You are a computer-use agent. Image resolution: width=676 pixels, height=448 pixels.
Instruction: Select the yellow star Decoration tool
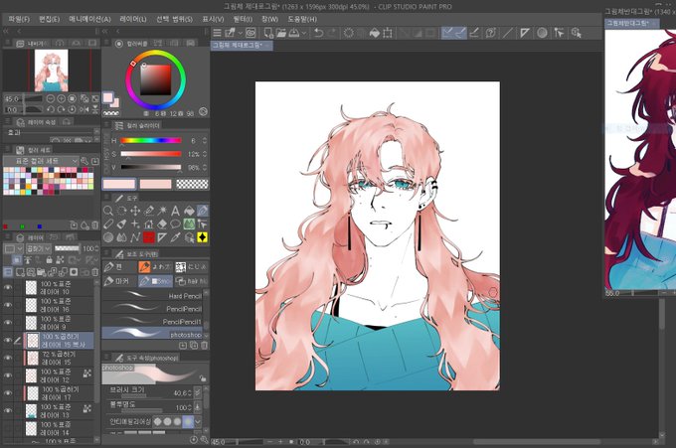(x=202, y=237)
